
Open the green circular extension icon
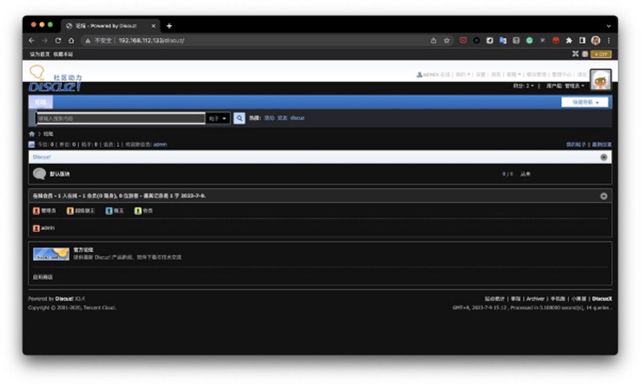click(x=529, y=40)
